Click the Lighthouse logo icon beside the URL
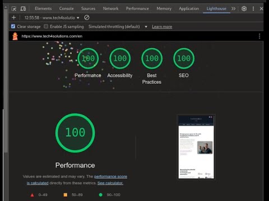Image resolution: width=269 pixels, height=201 pixels. click(15, 36)
